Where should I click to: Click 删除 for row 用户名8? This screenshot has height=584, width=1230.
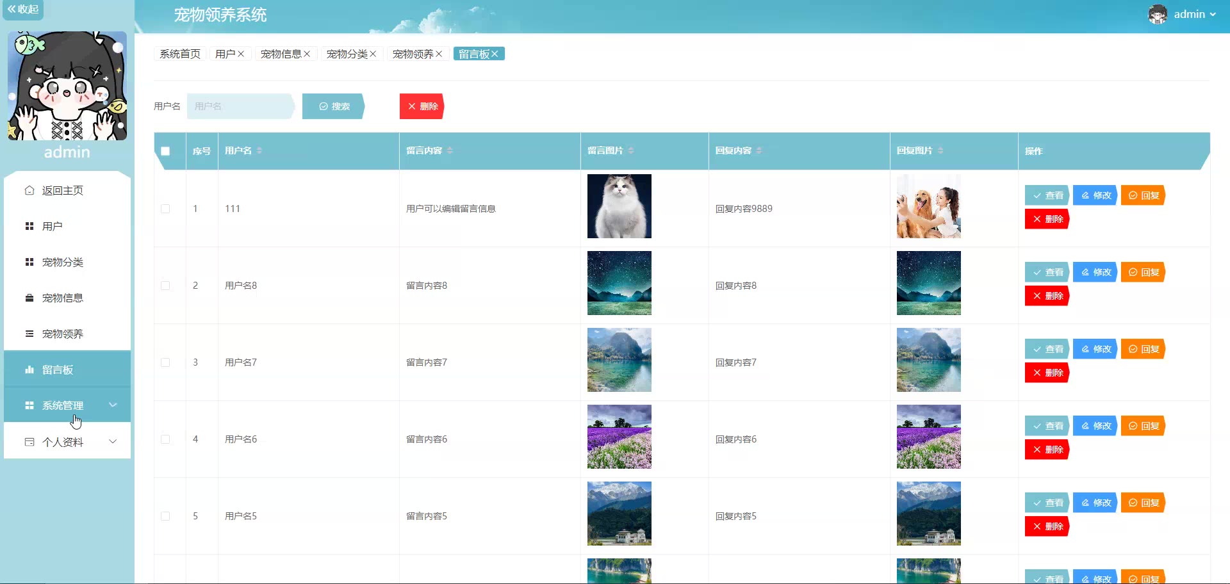[1047, 296]
